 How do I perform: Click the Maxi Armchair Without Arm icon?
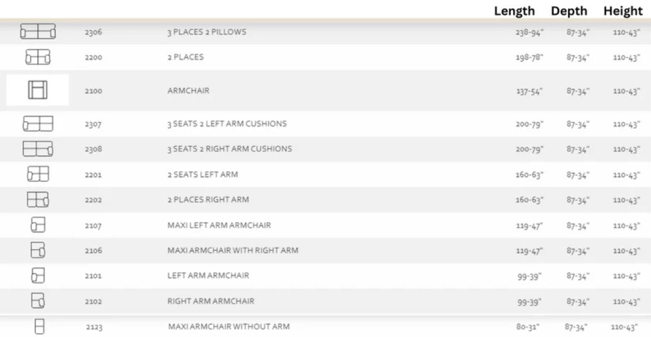click(x=39, y=326)
